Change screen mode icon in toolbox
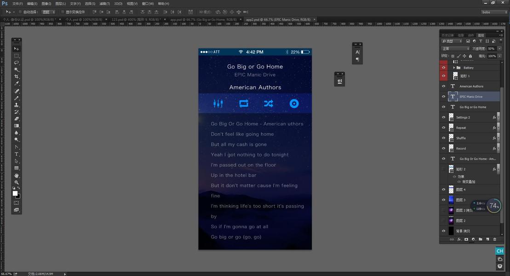The image size is (510, 276). pos(16,210)
